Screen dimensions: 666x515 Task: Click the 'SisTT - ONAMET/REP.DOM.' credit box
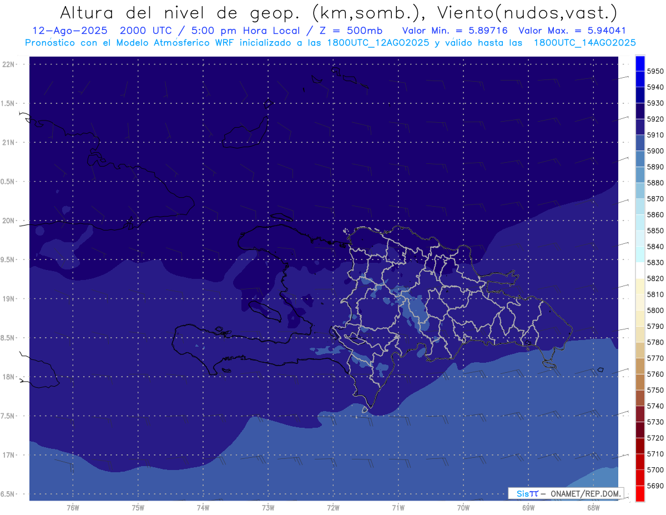click(x=566, y=493)
